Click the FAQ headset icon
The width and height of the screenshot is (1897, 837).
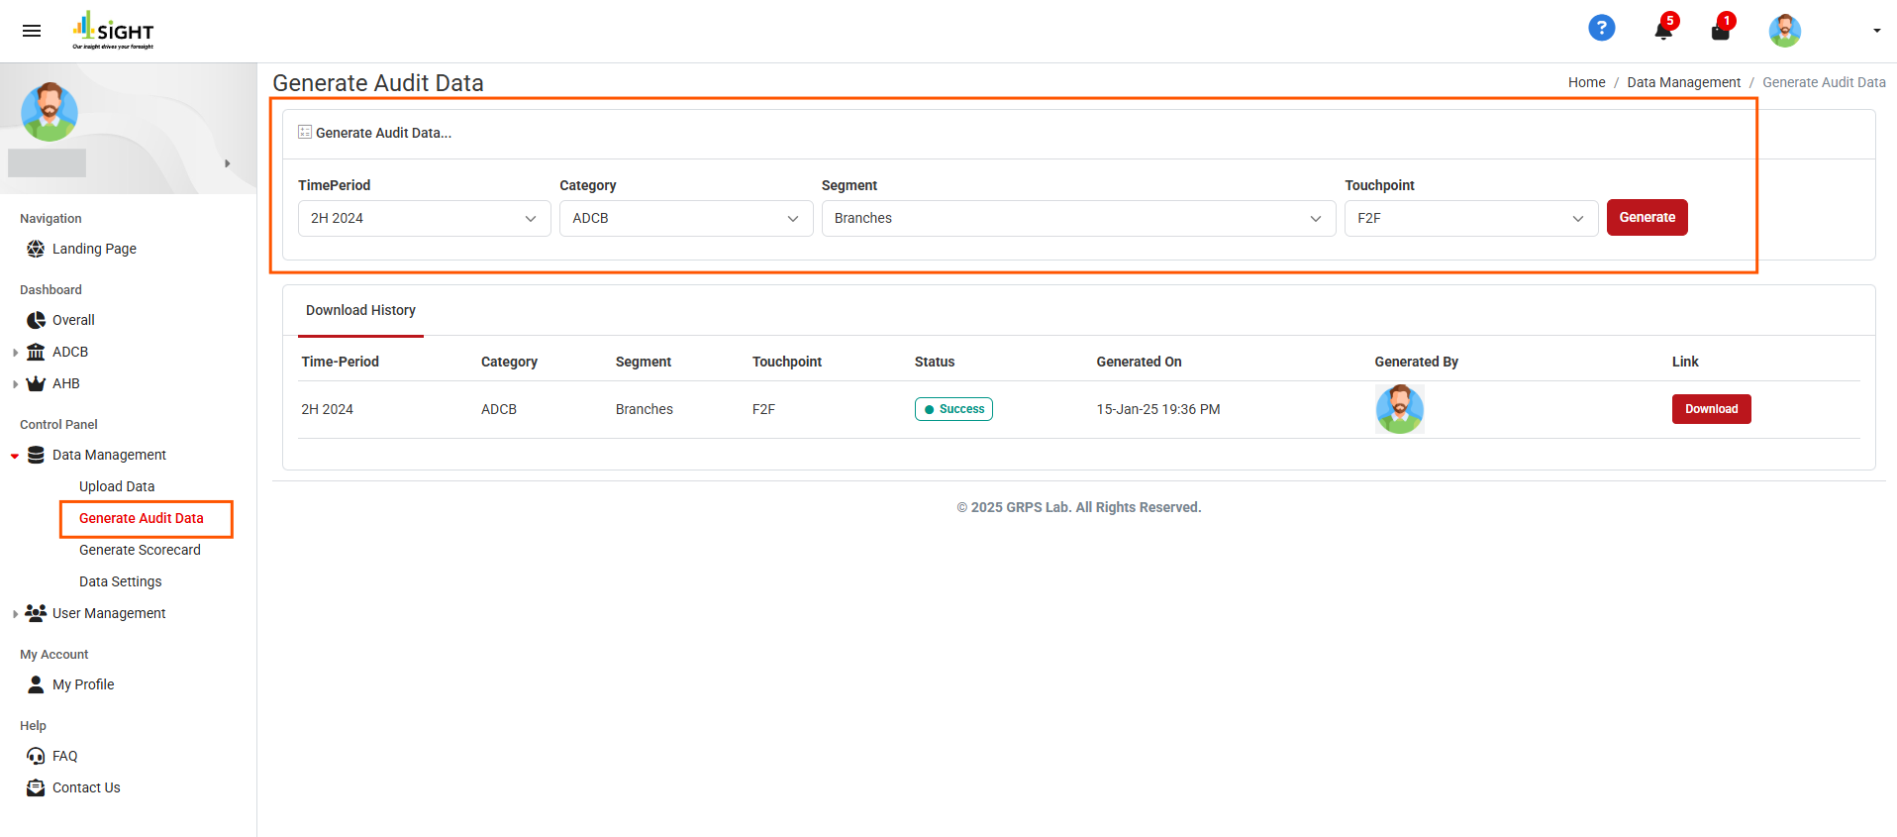tap(36, 756)
